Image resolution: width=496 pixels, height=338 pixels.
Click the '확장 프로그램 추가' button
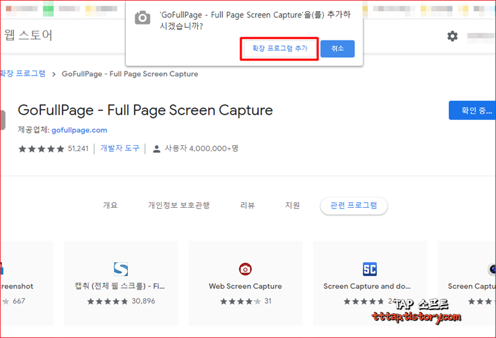tap(280, 48)
